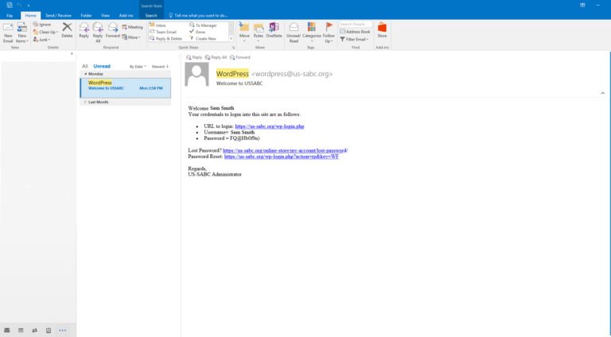Screen dimensions: 611x337
Task: Open the File menu tab
Action: [x=10, y=15]
